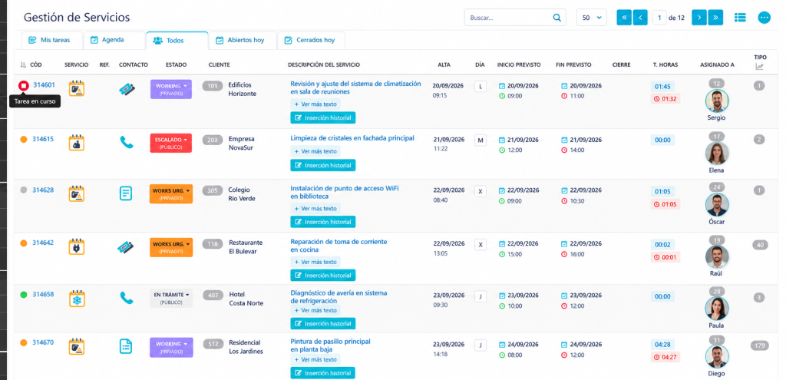This screenshot has width=786, height=380.
Task: Click Inserción historial for task 314628
Action: tap(323, 222)
